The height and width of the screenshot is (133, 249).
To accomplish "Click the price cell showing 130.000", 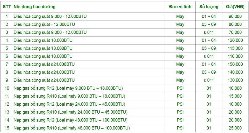I will pyautogui.click(x=235, y=80).
